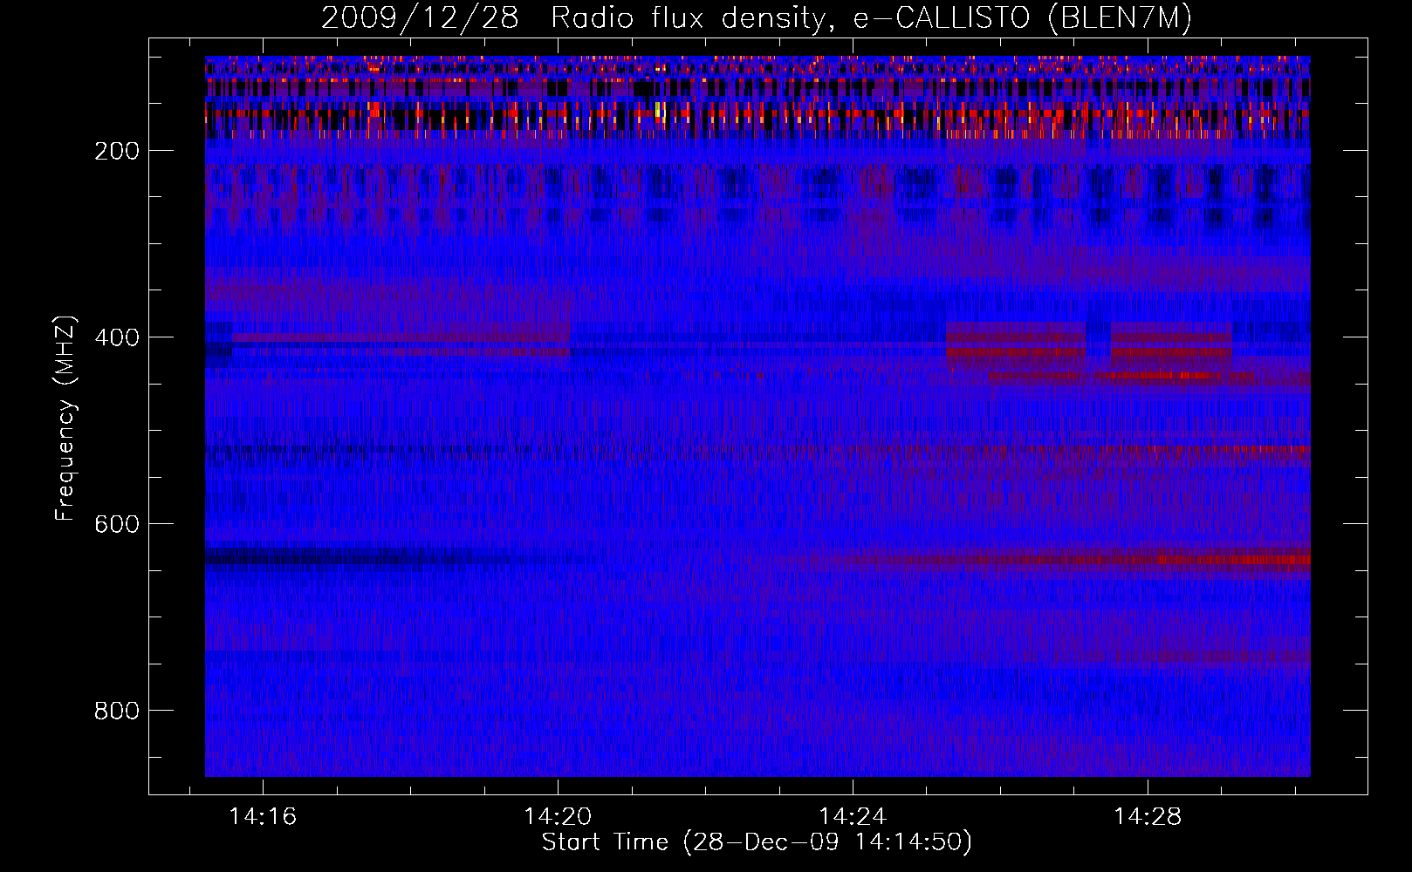
Task: Click the plot title 2009/12/28 Radio flux density
Action: tap(757, 18)
